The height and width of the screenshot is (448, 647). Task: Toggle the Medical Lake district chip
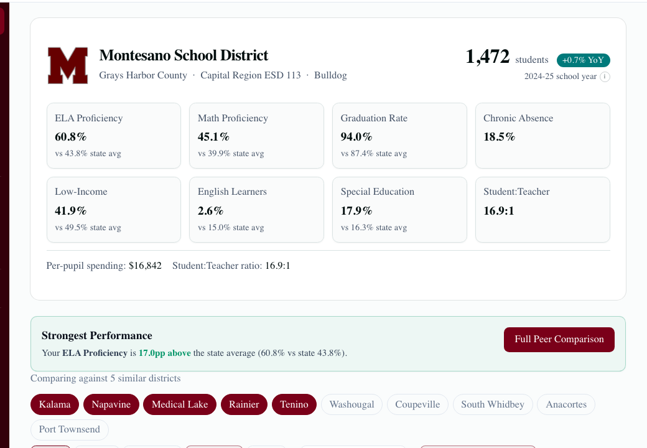coord(180,404)
